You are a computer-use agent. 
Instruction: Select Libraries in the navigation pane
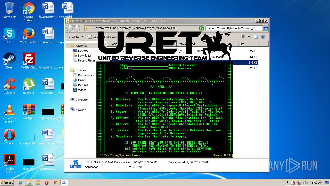(x=81, y=70)
